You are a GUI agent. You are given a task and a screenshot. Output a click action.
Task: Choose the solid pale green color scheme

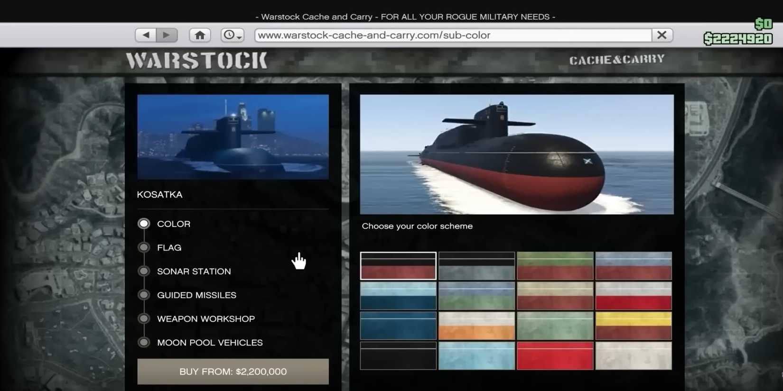(555, 326)
